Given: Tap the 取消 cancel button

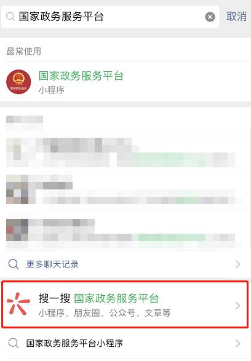Looking at the screenshot, I should coord(236,17).
